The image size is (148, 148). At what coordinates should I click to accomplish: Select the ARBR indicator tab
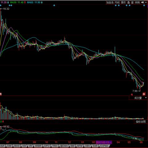[x=38, y=146]
